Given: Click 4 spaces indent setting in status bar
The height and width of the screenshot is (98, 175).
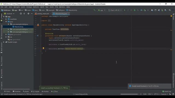Looking at the screenshot, I should (x=164, y=94).
